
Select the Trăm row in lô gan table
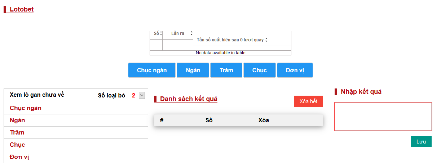17,133
